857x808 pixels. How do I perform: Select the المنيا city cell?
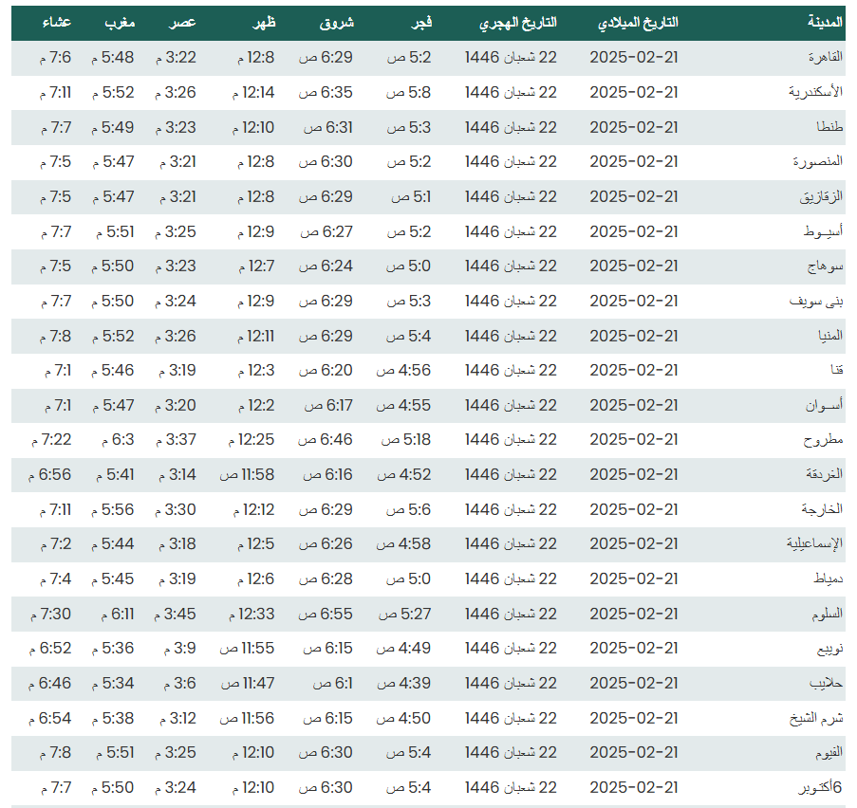[830, 336]
